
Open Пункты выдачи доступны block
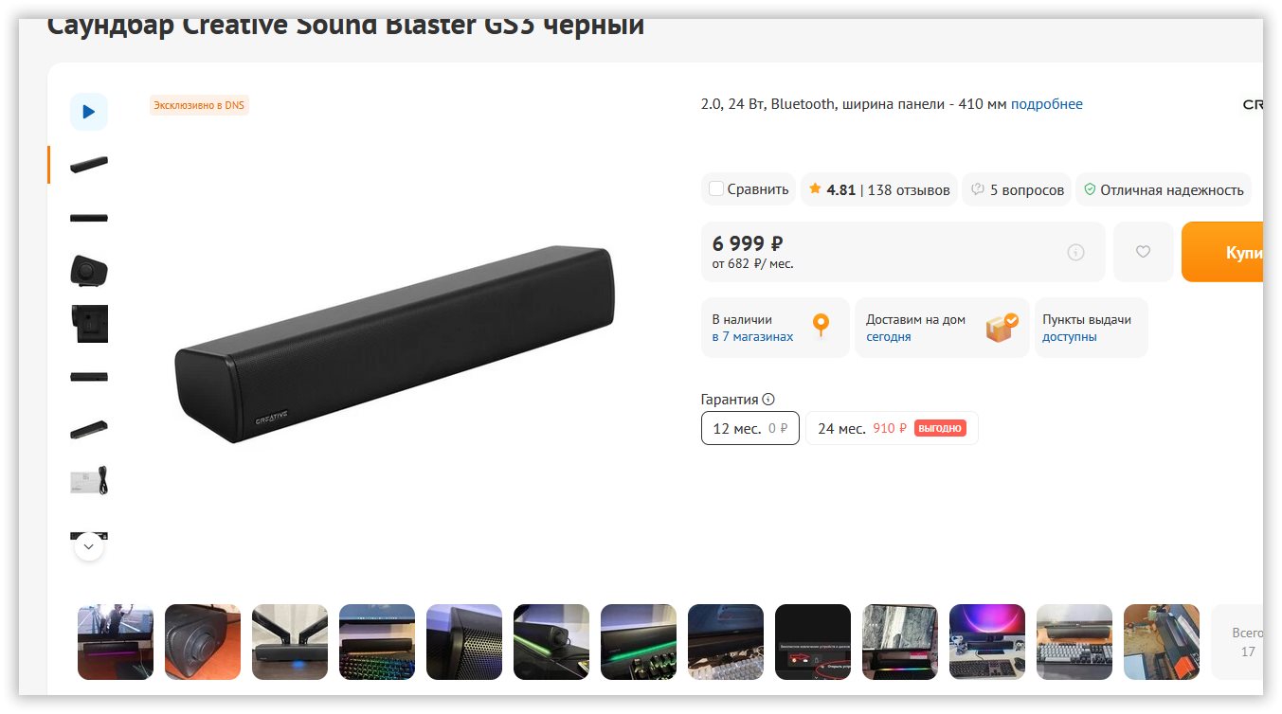(1091, 328)
